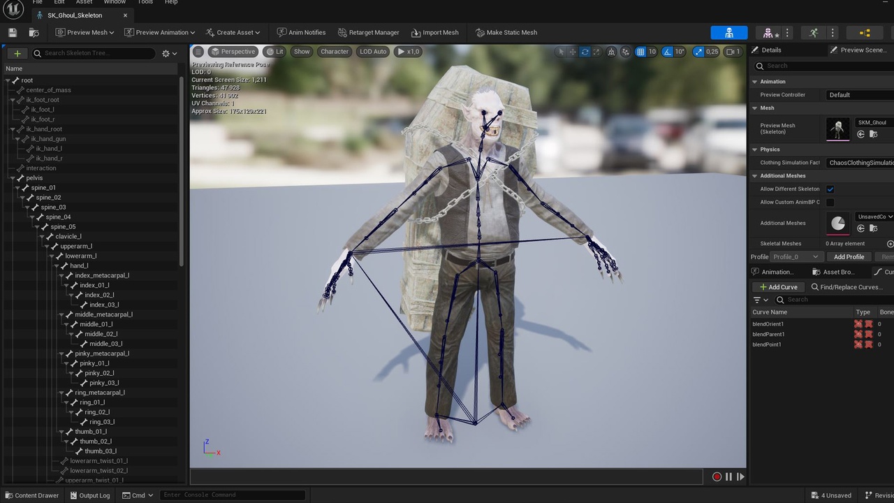Select the viewport Select mode cursor tool

[x=561, y=52]
